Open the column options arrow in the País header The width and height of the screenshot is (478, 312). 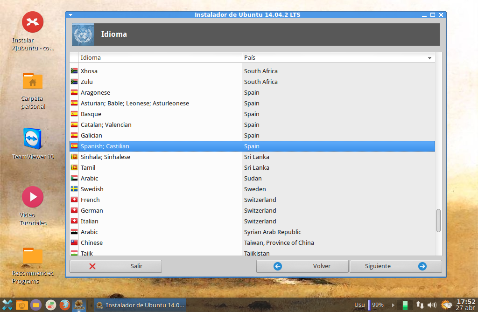[429, 58]
